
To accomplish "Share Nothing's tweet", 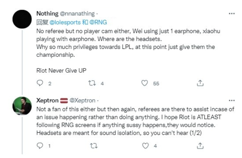I will click(x=200, y=83).
